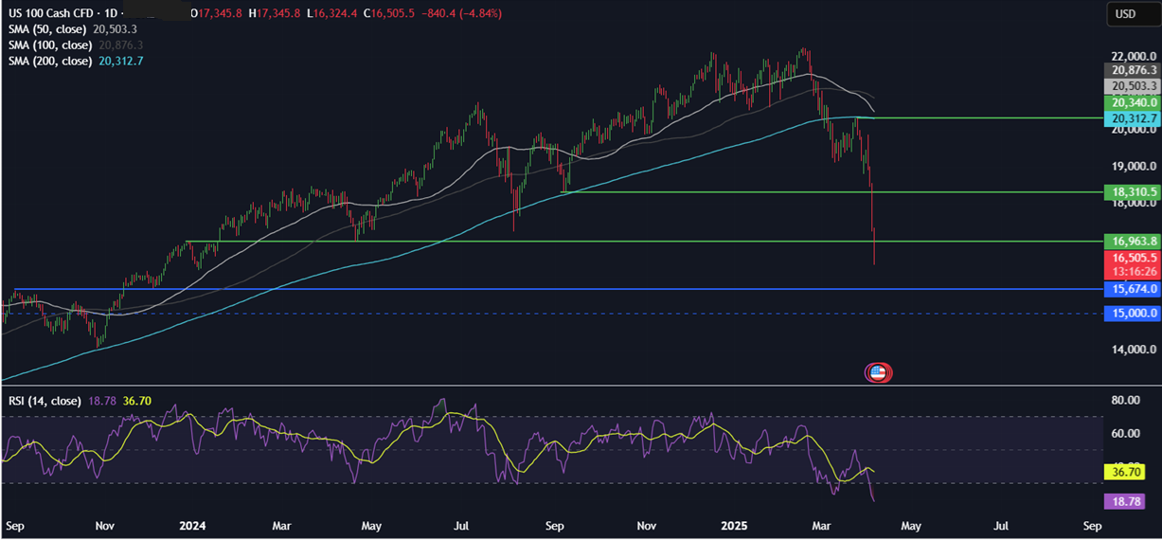Click the 80.00 RSI axis label
The width and height of the screenshot is (1162, 540).
point(1124,402)
